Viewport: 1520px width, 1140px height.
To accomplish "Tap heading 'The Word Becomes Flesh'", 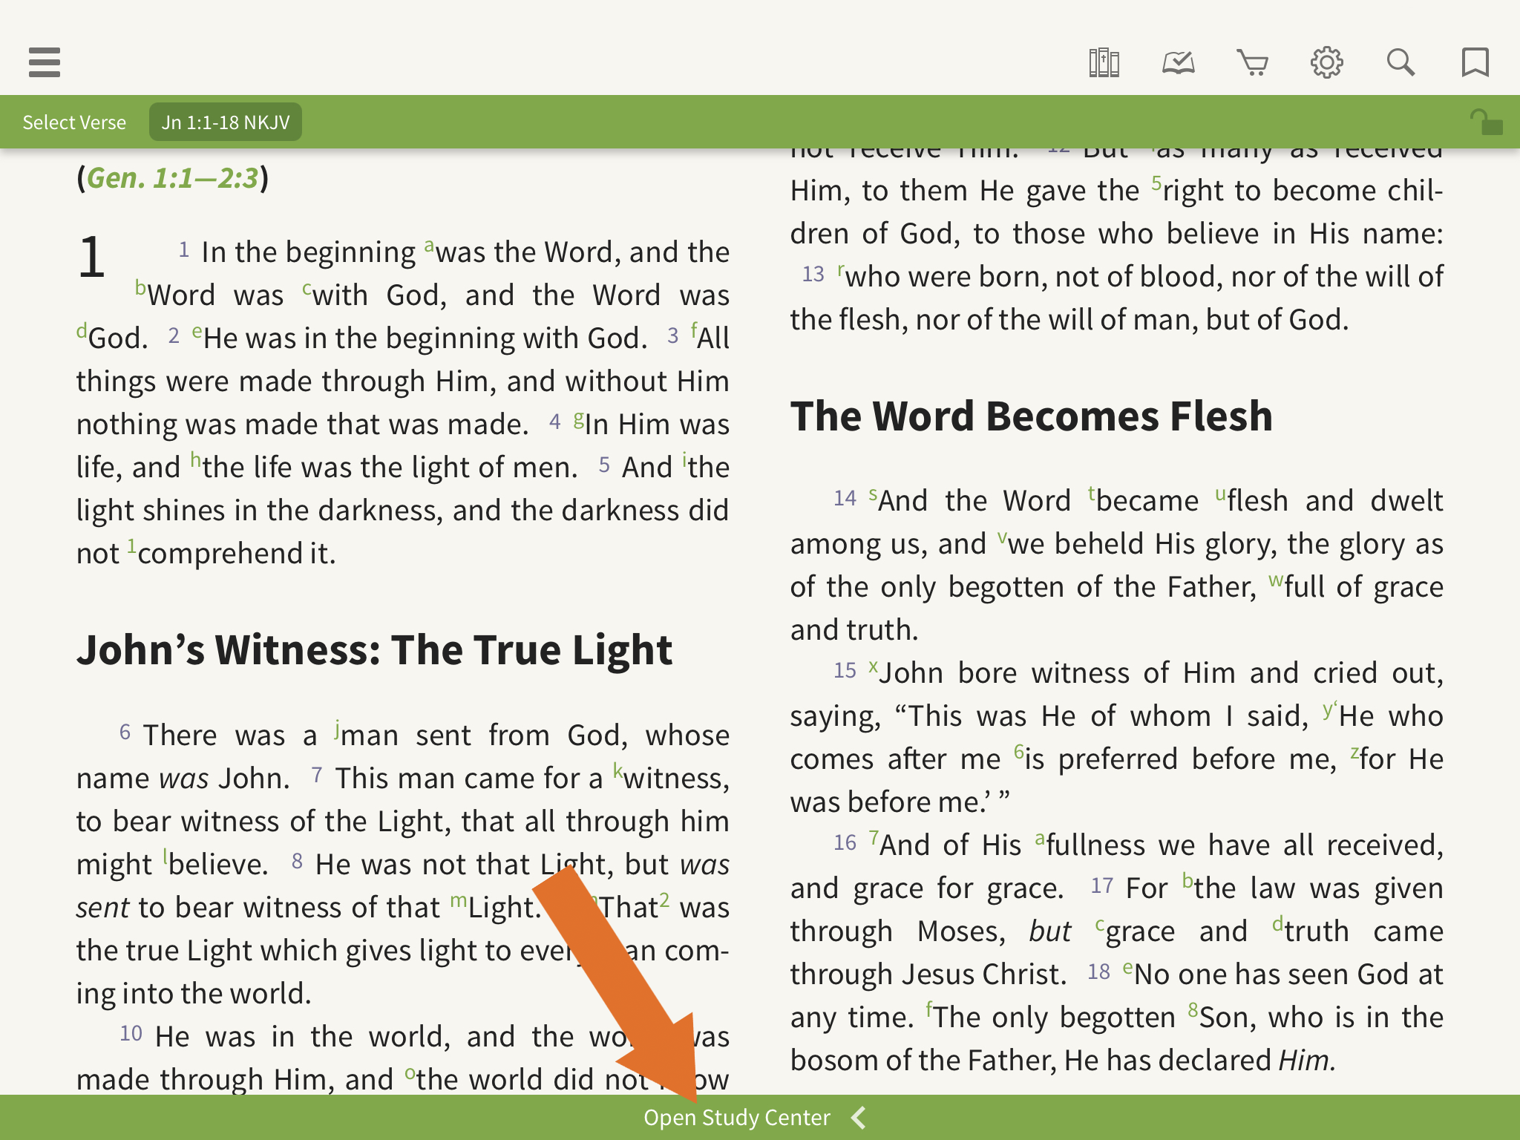I will 1031,416.
